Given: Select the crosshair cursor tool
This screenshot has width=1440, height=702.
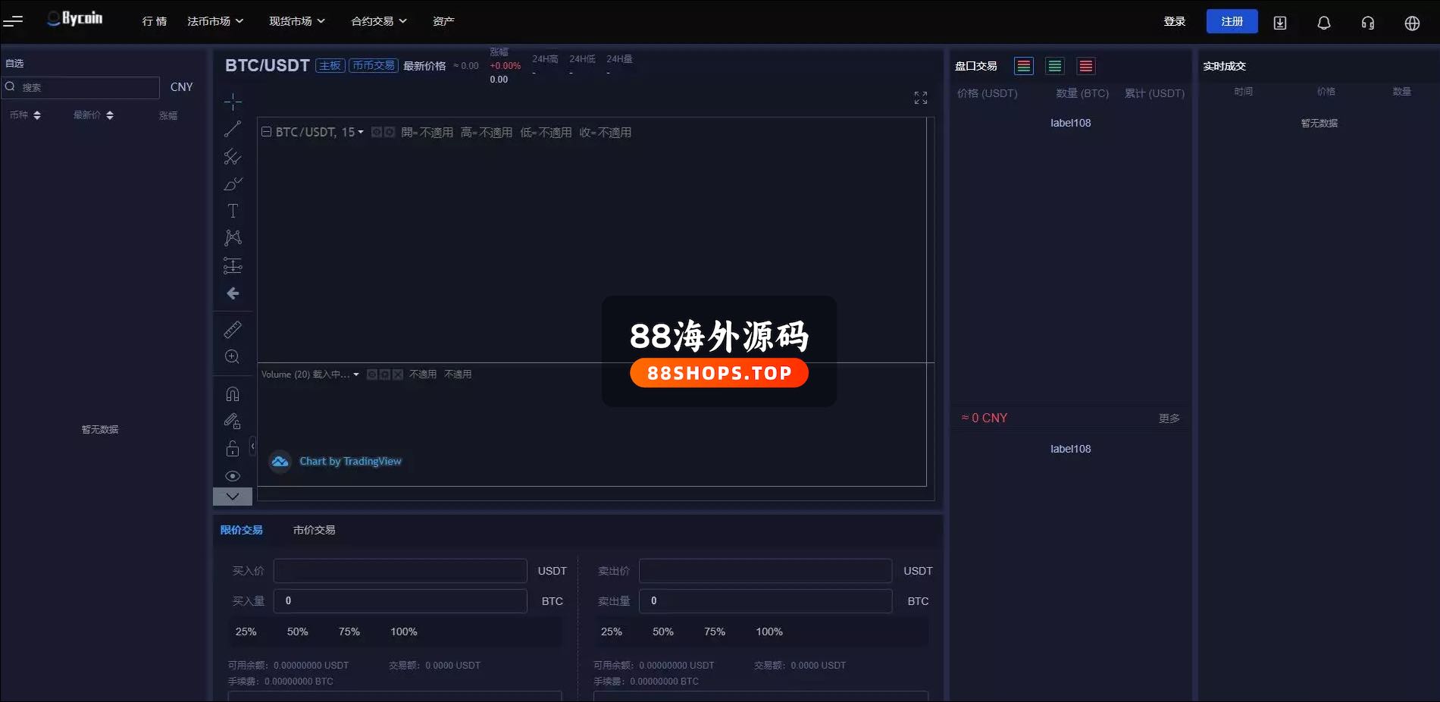Looking at the screenshot, I should pos(233,102).
